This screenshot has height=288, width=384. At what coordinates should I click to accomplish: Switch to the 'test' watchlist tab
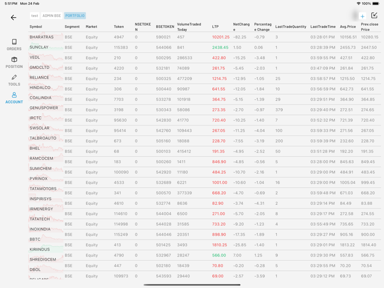click(35, 16)
